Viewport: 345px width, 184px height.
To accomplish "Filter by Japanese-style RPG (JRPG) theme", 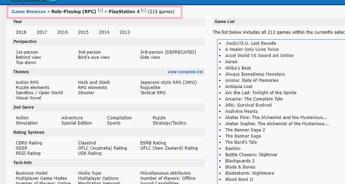I will 169,82.
